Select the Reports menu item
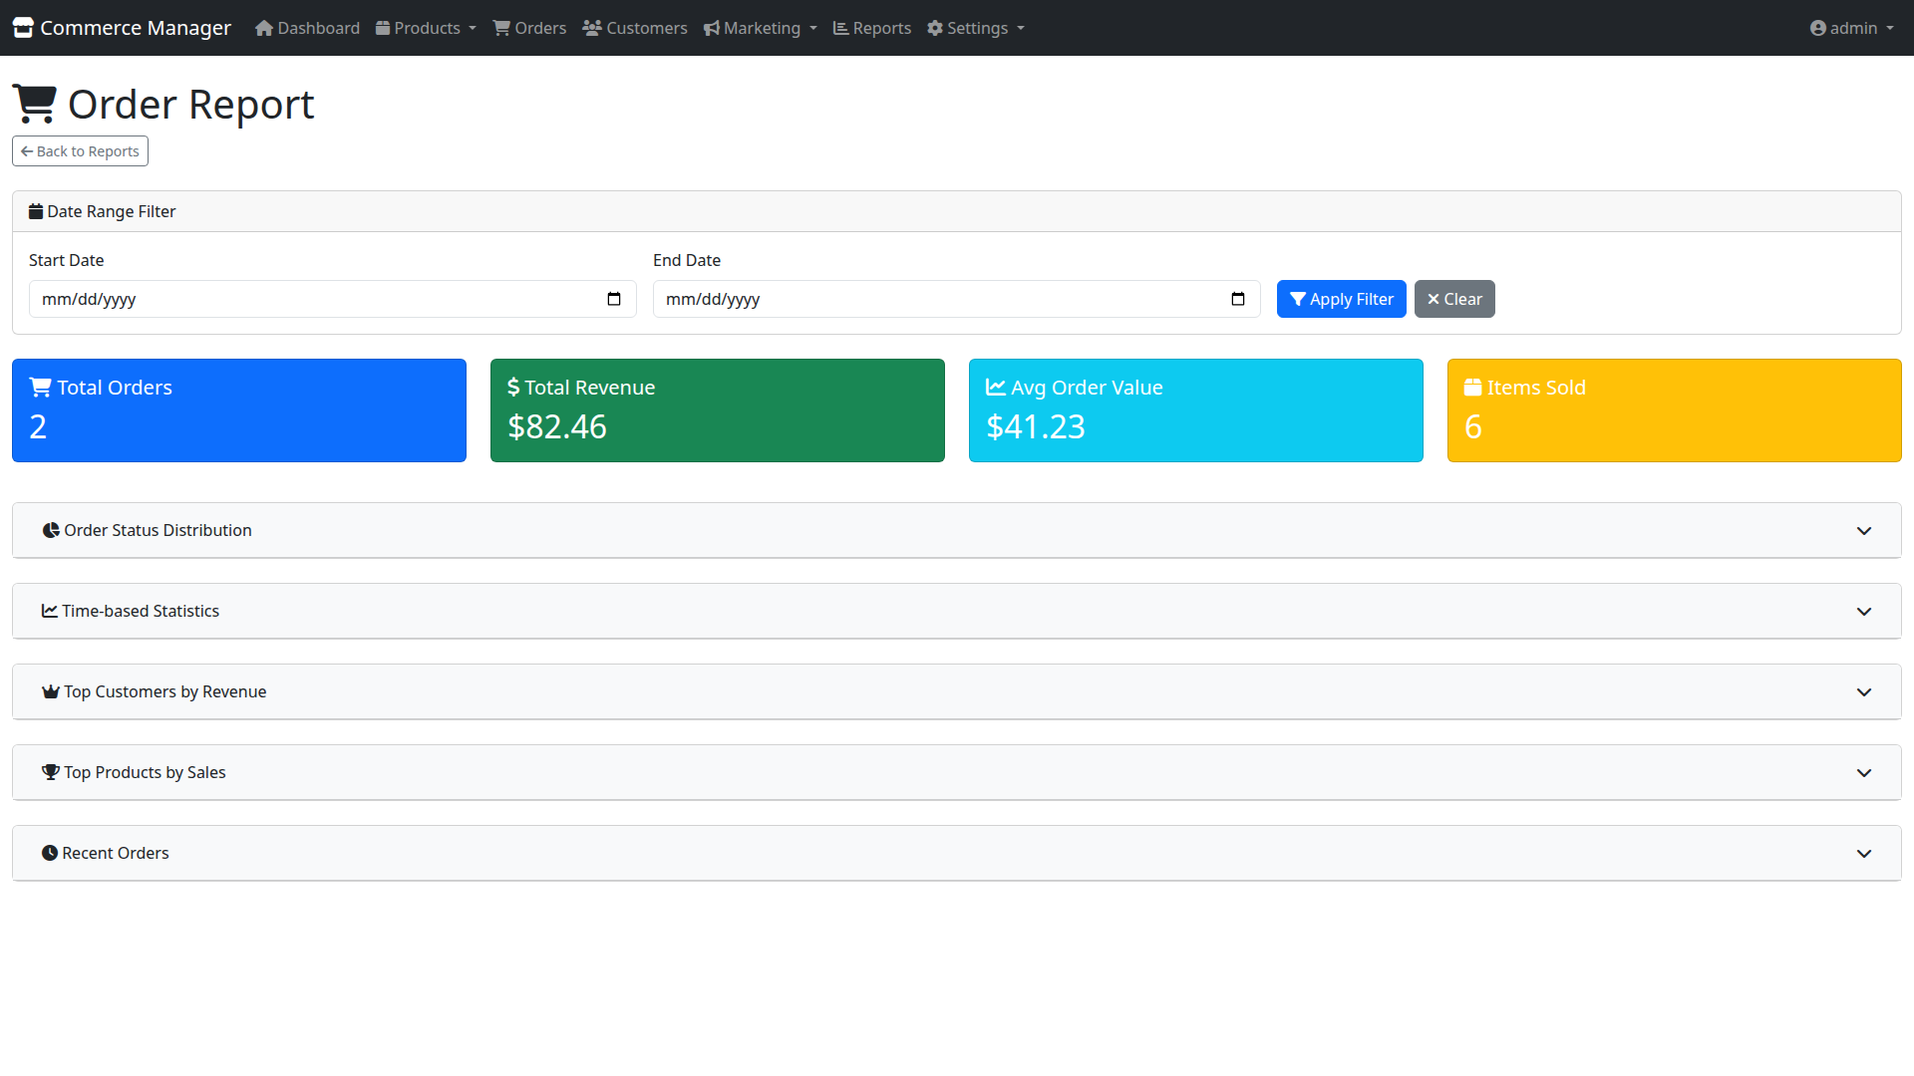 (871, 28)
